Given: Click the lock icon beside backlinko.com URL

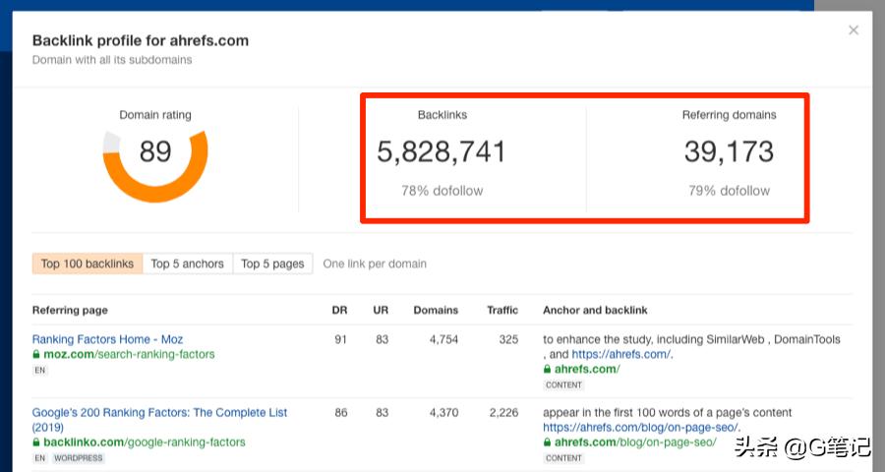Looking at the screenshot, I should tap(36, 442).
